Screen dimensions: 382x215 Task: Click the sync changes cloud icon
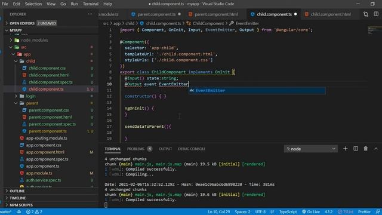[19, 212]
